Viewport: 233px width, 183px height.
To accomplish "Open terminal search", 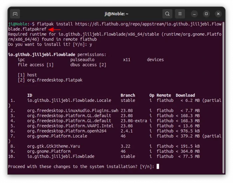I will 167,14.
